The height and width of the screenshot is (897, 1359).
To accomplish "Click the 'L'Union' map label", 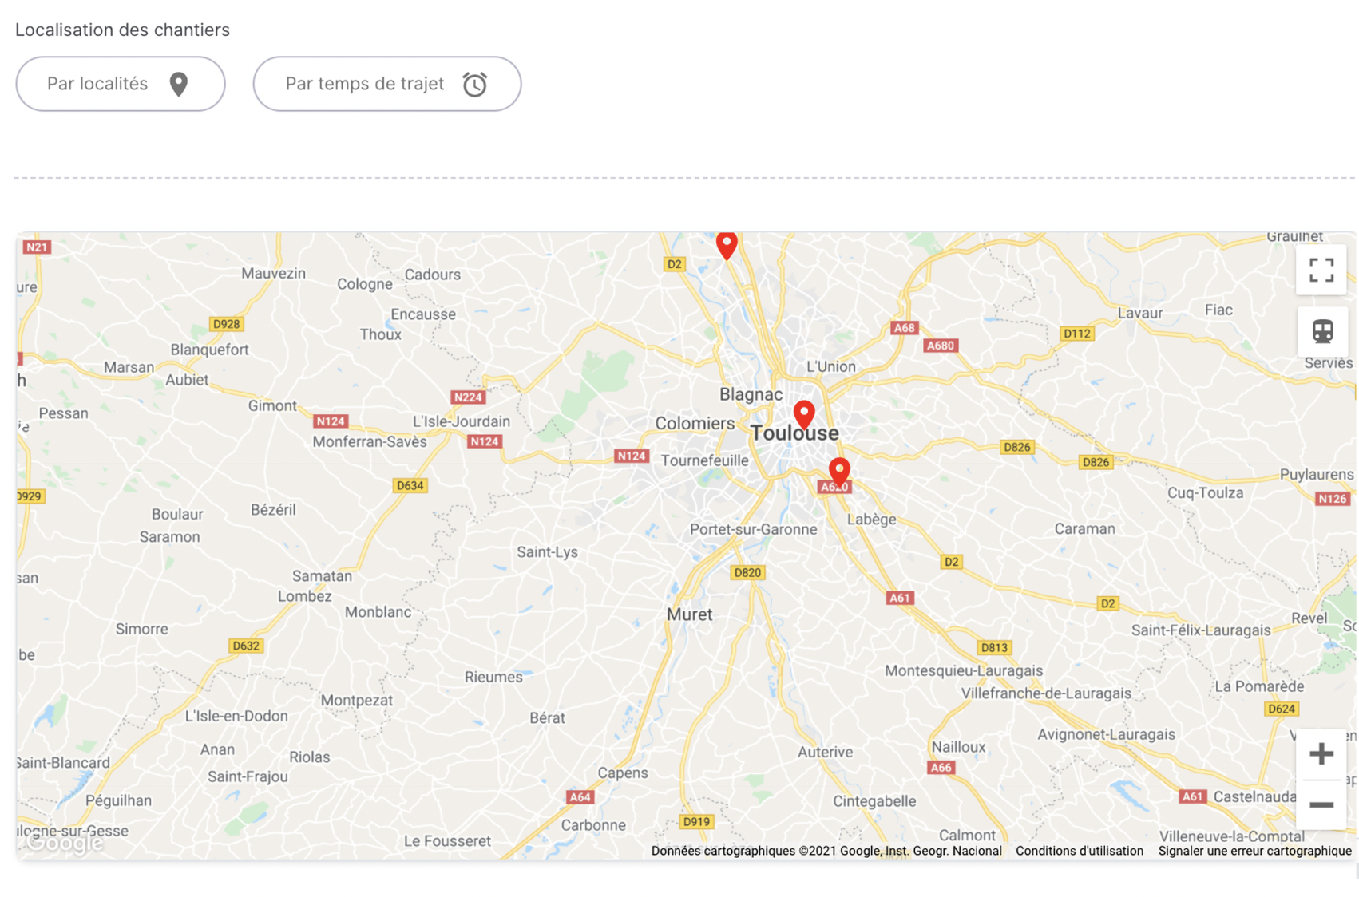I will click(830, 367).
